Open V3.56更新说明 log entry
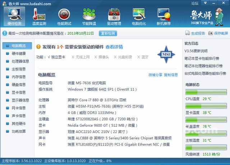The width and height of the screenshot is (230, 165). click(x=196, y=51)
